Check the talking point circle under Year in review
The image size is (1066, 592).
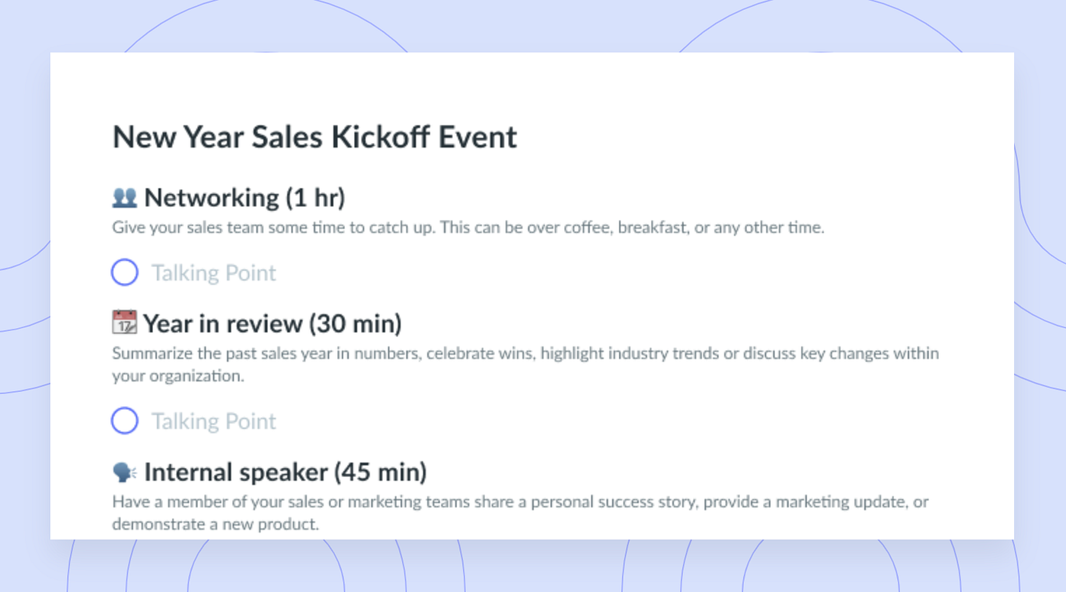125,421
